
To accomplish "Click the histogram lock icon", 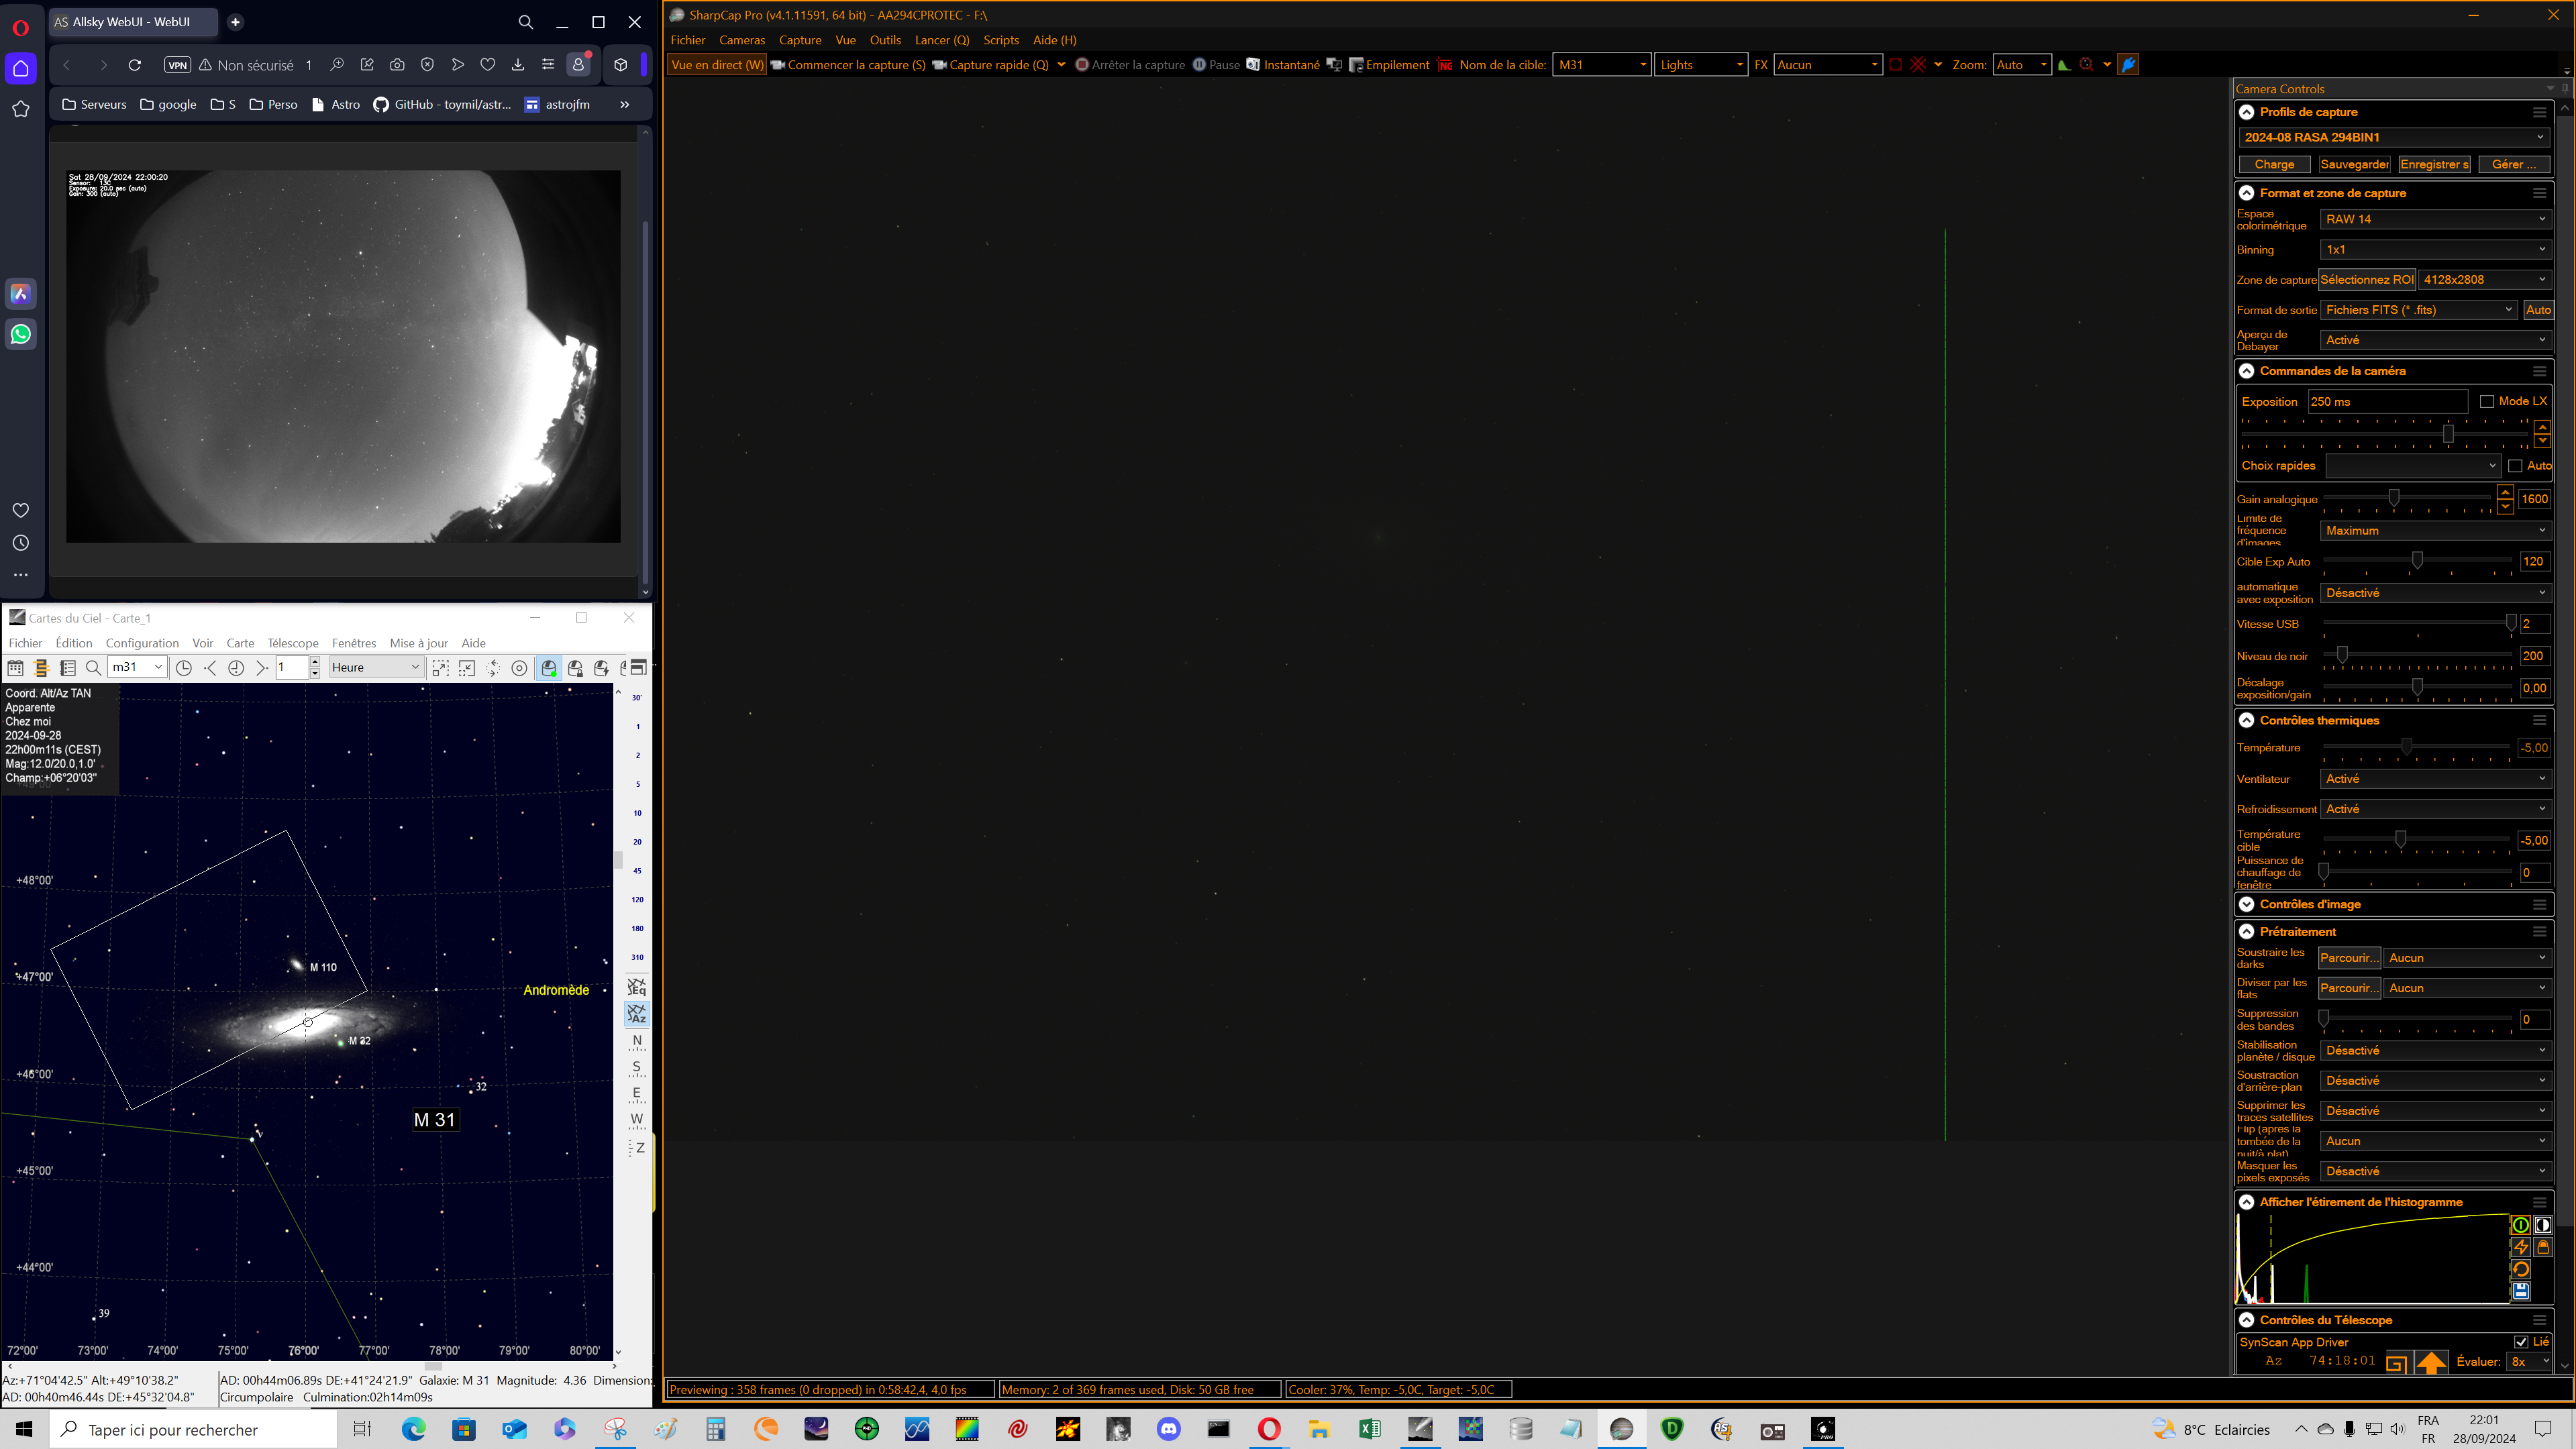I will [x=2543, y=1247].
